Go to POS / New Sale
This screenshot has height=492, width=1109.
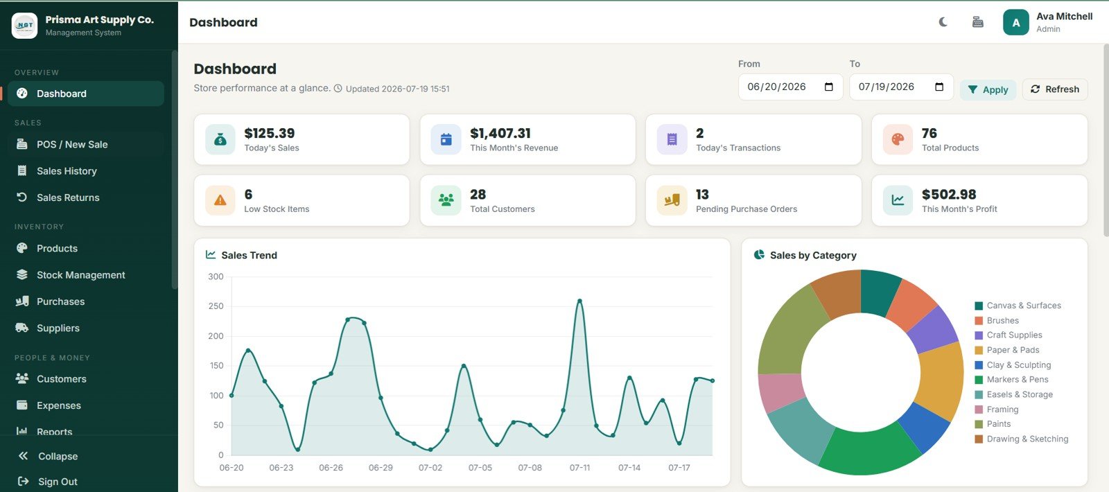[x=86, y=144]
